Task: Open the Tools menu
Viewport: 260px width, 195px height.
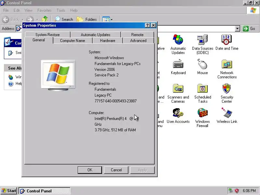Action: coord(61,10)
